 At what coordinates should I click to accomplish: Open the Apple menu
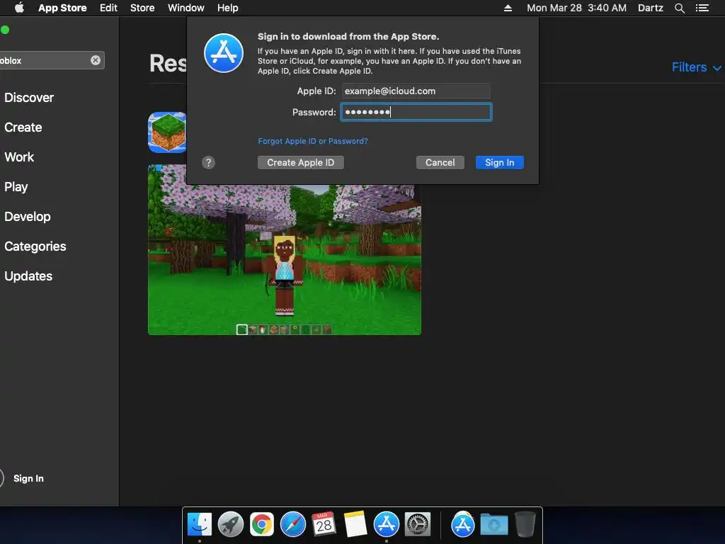click(19, 8)
